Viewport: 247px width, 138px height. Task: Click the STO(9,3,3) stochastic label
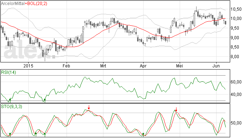click(12, 107)
